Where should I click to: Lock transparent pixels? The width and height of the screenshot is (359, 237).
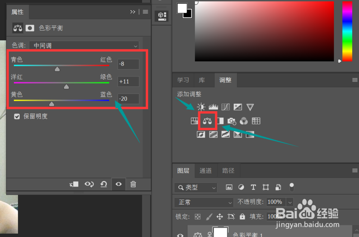point(197,217)
